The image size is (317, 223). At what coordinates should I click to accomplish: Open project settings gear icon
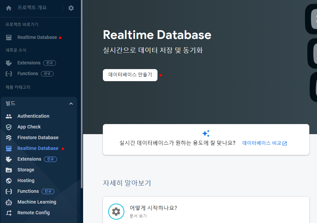71,8
